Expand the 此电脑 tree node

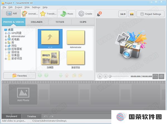click(6, 40)
